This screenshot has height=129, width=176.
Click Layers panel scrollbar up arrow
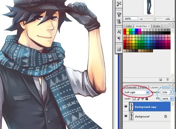[x=172, y=104]
